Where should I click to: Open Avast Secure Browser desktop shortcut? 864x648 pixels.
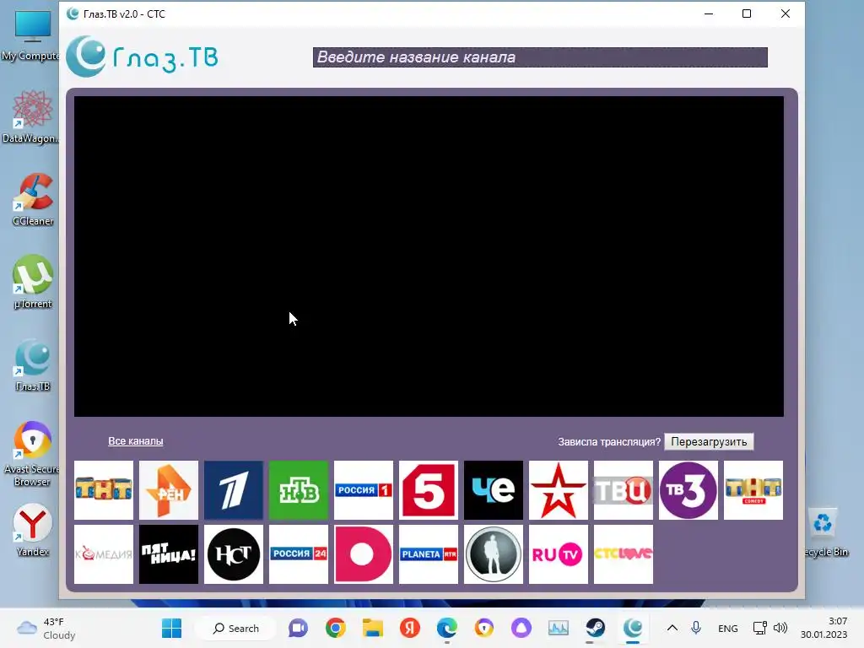32,454
